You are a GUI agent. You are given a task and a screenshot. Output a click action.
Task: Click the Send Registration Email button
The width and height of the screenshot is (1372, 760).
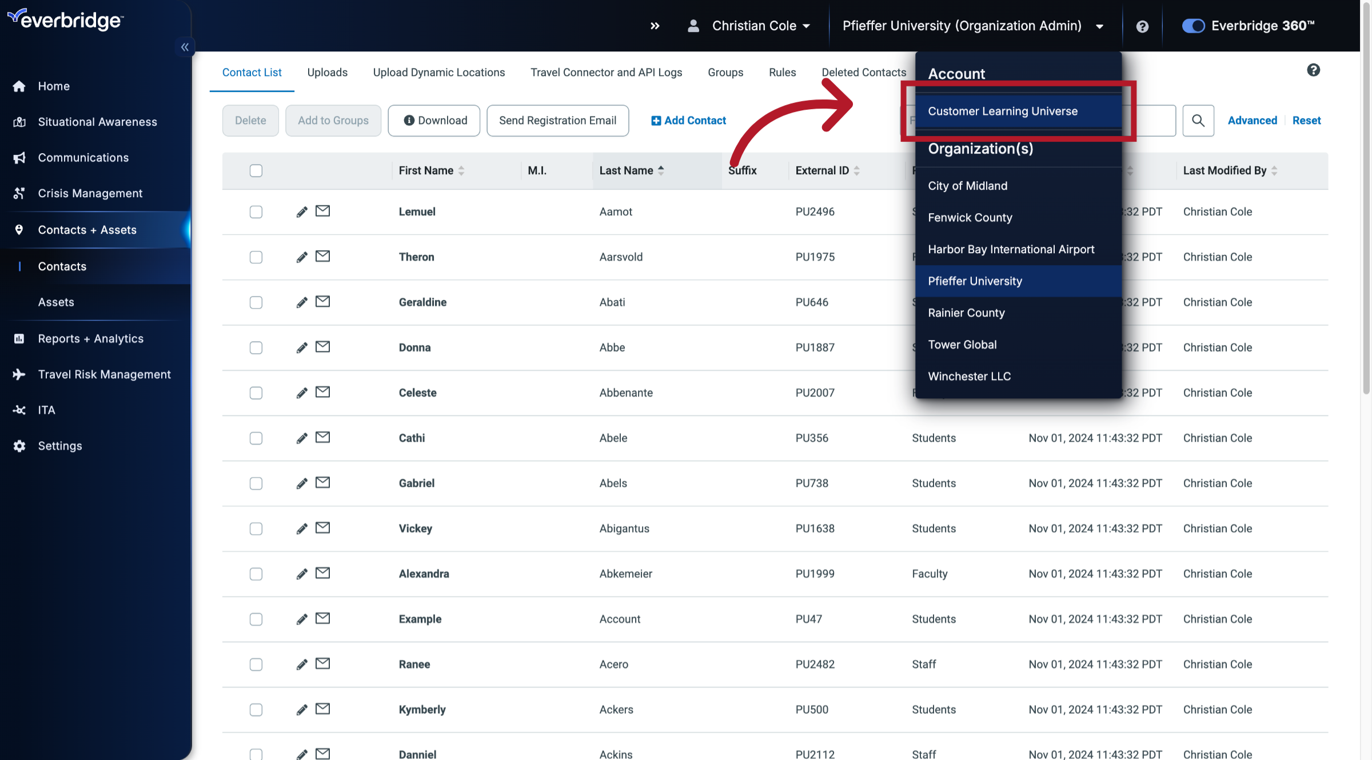[x=557, y=121]
